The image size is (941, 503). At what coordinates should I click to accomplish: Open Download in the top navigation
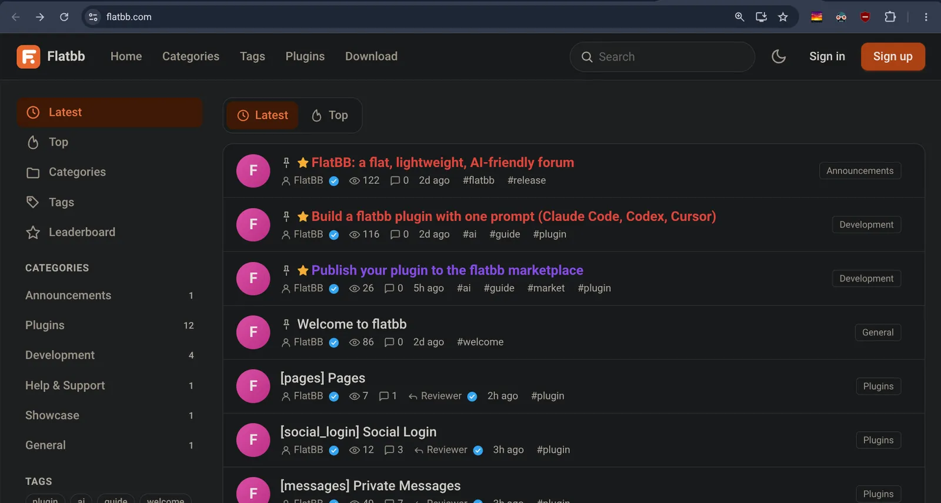tap(371, 56)
